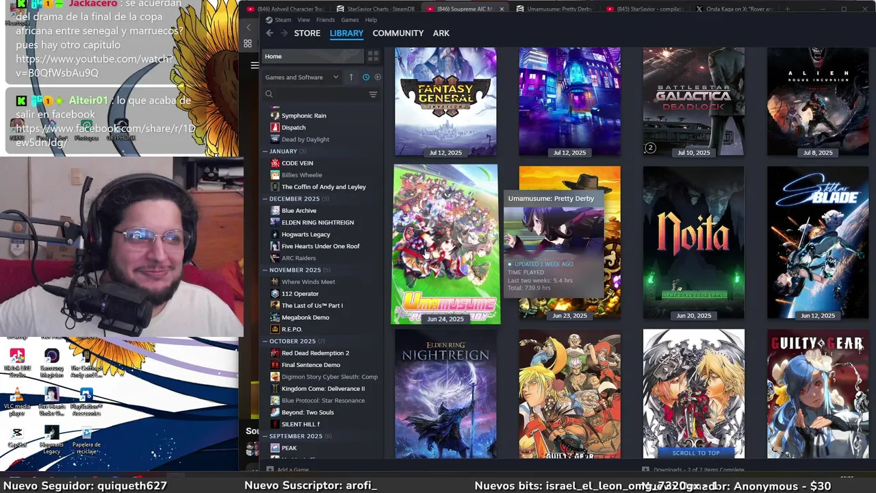Image resolution: width=876 pixels, height=493 pixels.
Task: Select PEAK in the game list
Action: click(288, 448)
